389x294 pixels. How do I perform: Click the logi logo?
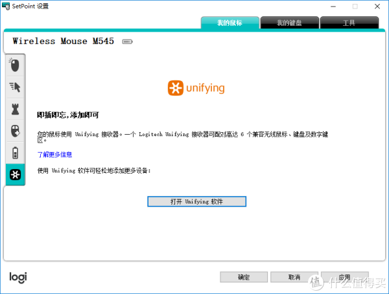click(x=18, y=277)
